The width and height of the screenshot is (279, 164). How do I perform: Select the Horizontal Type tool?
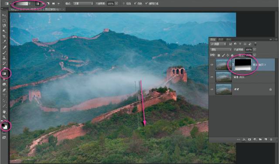click(4, 95)
